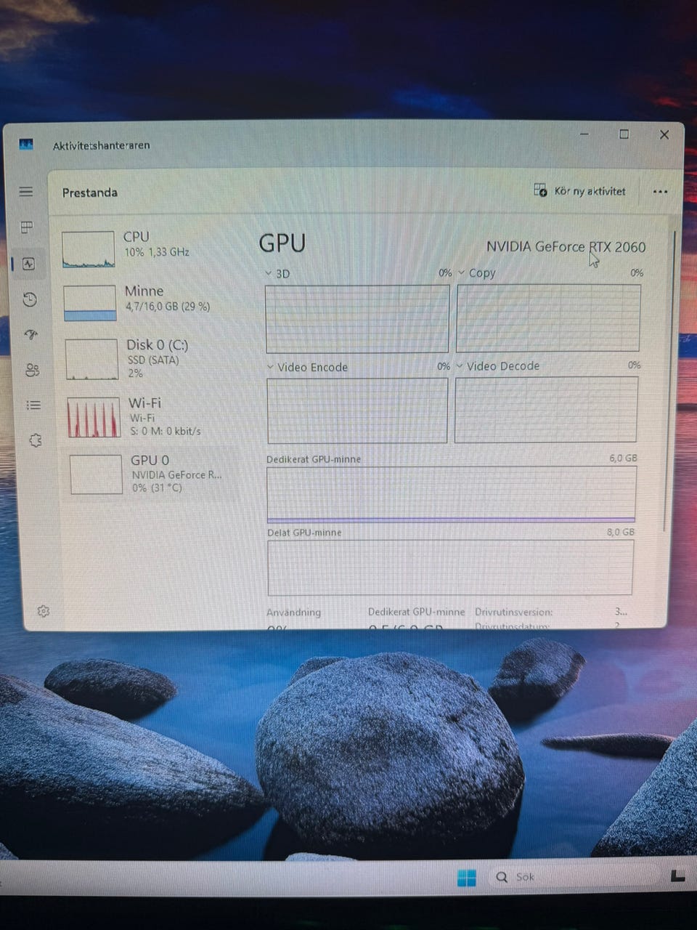Click 4,7/16,0 GB (29 %) memory value
Screen dimensions: 697x930
pos(168,307)
